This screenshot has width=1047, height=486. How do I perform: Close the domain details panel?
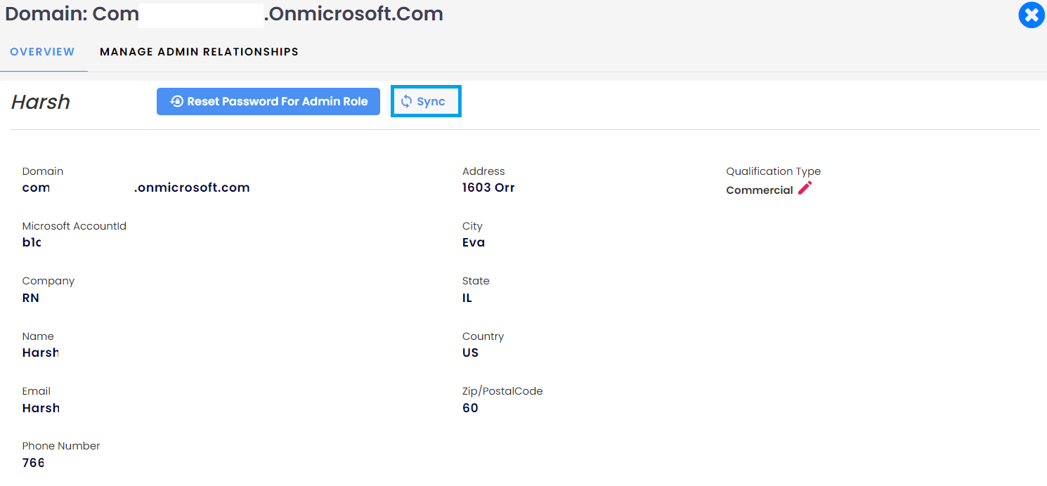(1032, 15)
